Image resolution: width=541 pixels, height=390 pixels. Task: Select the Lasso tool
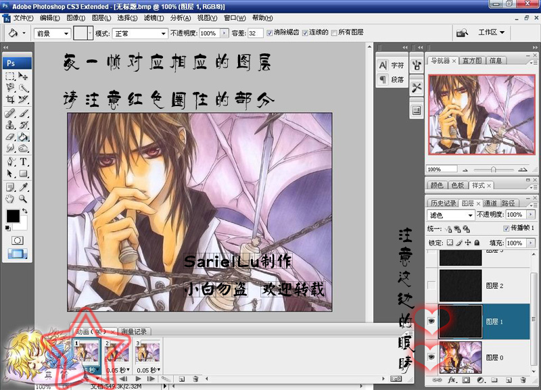pyautogui.click(x=10, y=88)
